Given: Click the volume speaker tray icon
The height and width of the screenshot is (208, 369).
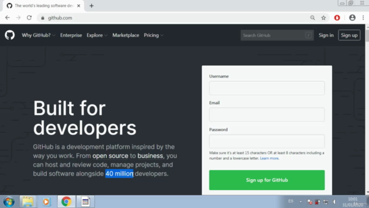Looking at the screenshot, I should pyautogui.click(x=334, y=202).
